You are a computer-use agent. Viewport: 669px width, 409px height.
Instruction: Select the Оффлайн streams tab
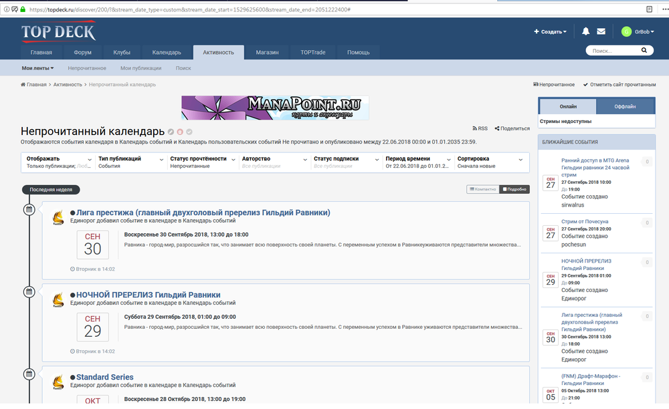point(626,106)
